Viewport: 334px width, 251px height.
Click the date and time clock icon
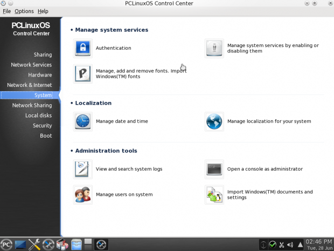[x=82, y=121]
